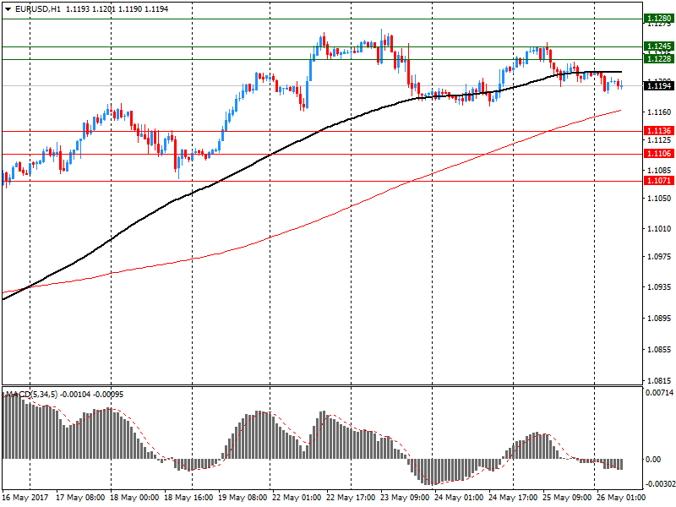The image size is (676, 507).
Task: Click the current price label 1.1194
Action: click(x=659, y=86)
